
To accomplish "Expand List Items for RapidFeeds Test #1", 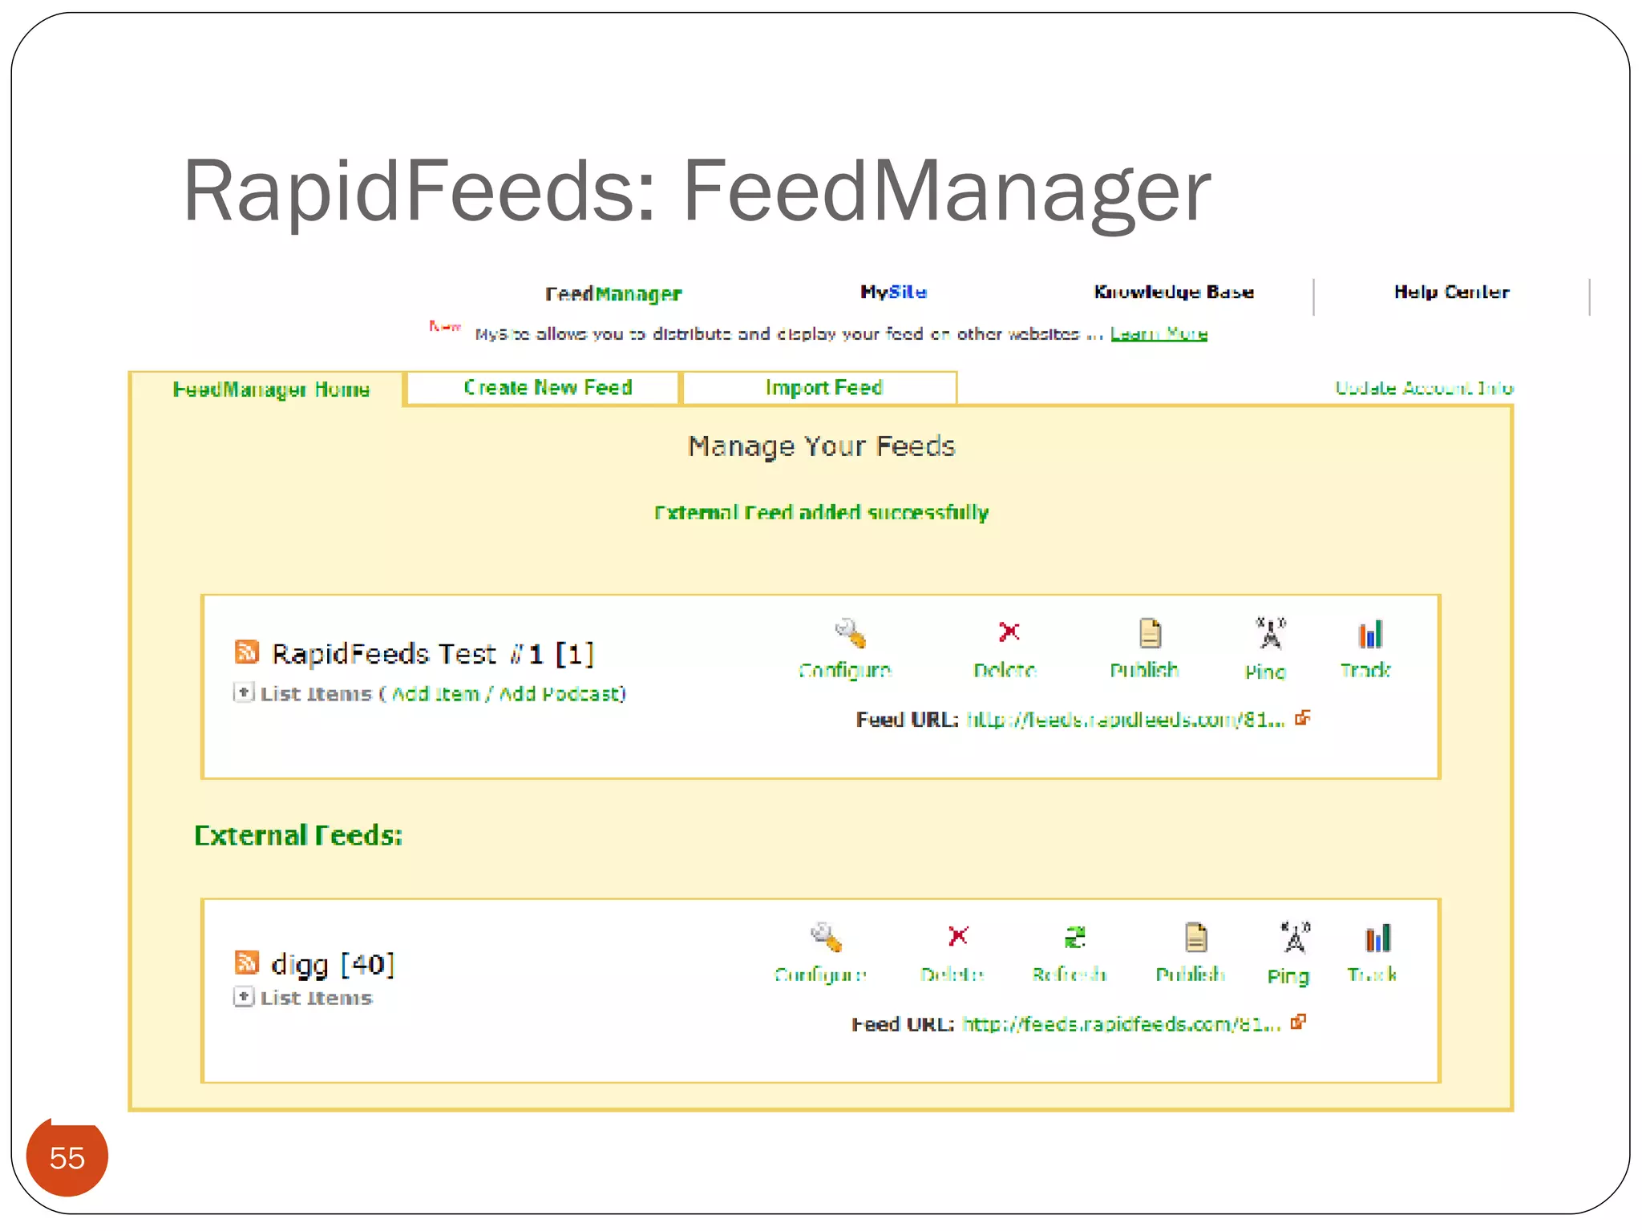I will click(244, 692).
